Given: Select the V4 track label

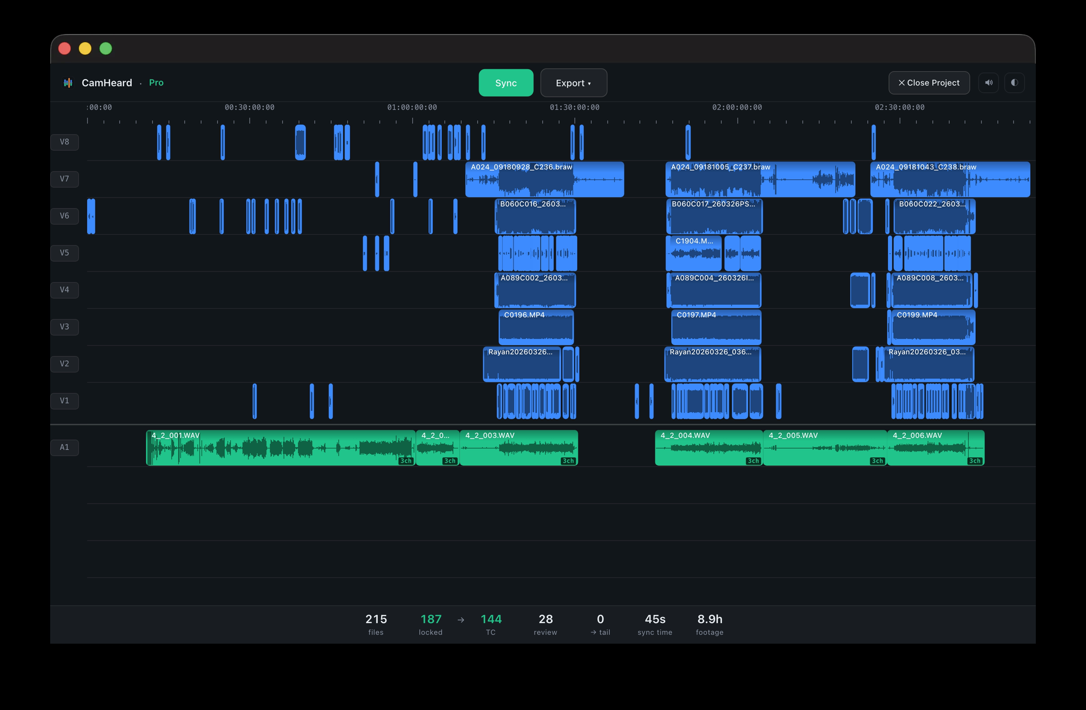Looking at the screenshot, I should (65, 290).
